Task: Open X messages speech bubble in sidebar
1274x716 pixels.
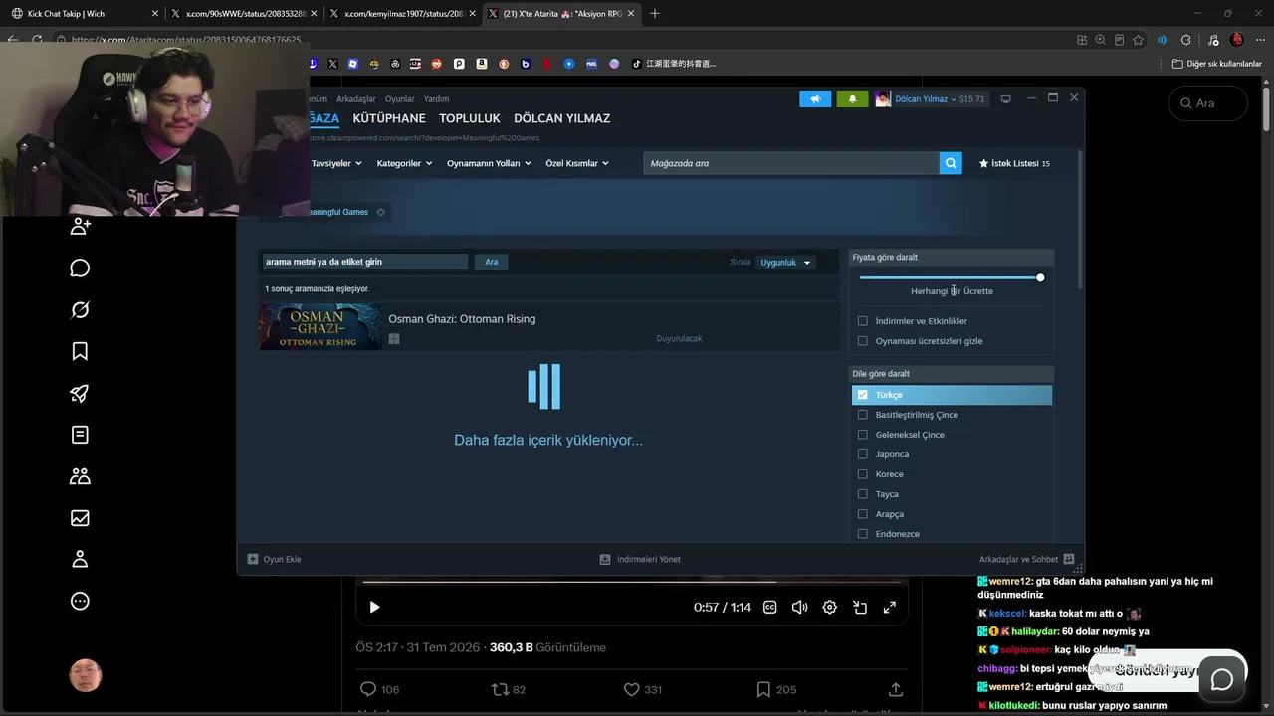Action: tap(80, 268)
